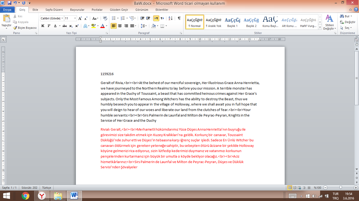Apply text effects with the glowing A
This screenshot has height=201, width=359.
[85, 26]
